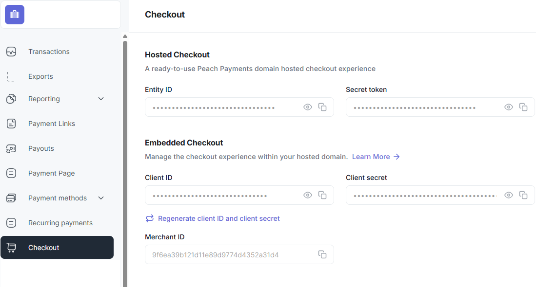Image resolution: width=536 pixels, height=287 pixels.
Task: Expand the Reporting submenu chevron
Action: coord(101,99)
